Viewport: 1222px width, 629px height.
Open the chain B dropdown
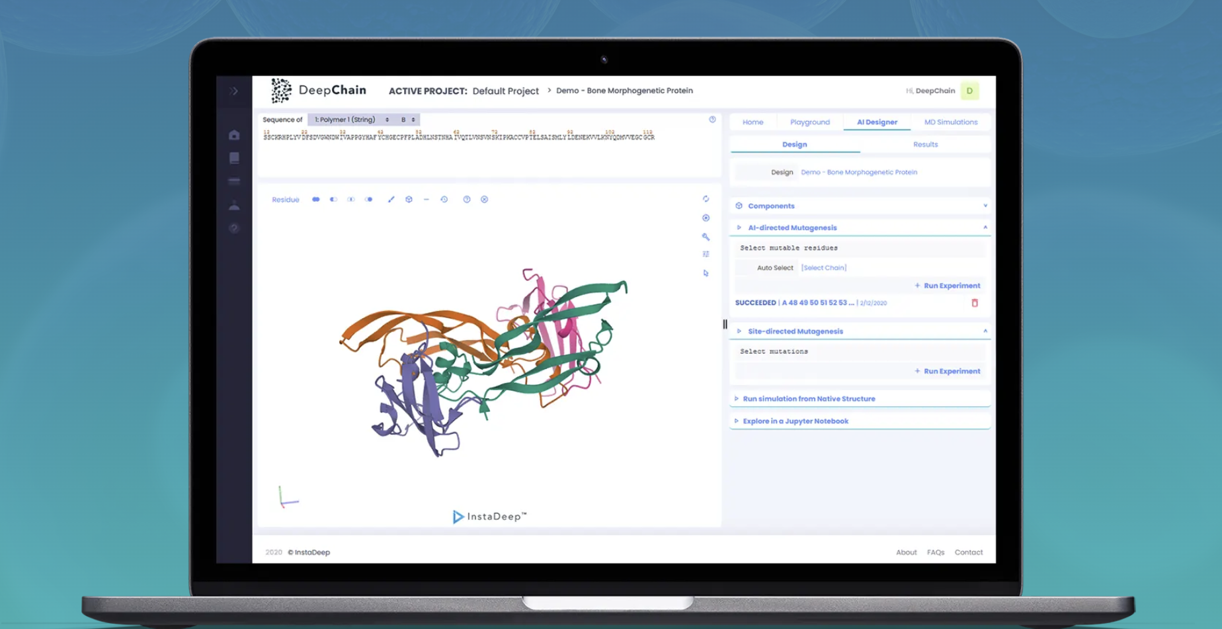pyautogui.click(x=408, y=120)
